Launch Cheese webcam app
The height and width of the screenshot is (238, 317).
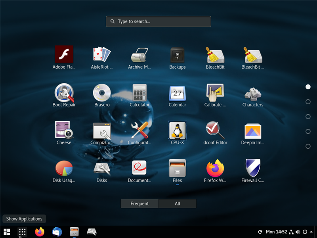[x=64, y=133]
